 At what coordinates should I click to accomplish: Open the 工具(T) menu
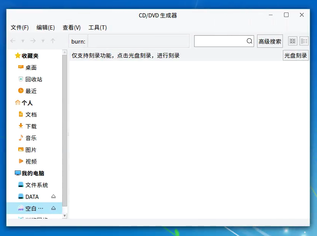tap(97, 27)
